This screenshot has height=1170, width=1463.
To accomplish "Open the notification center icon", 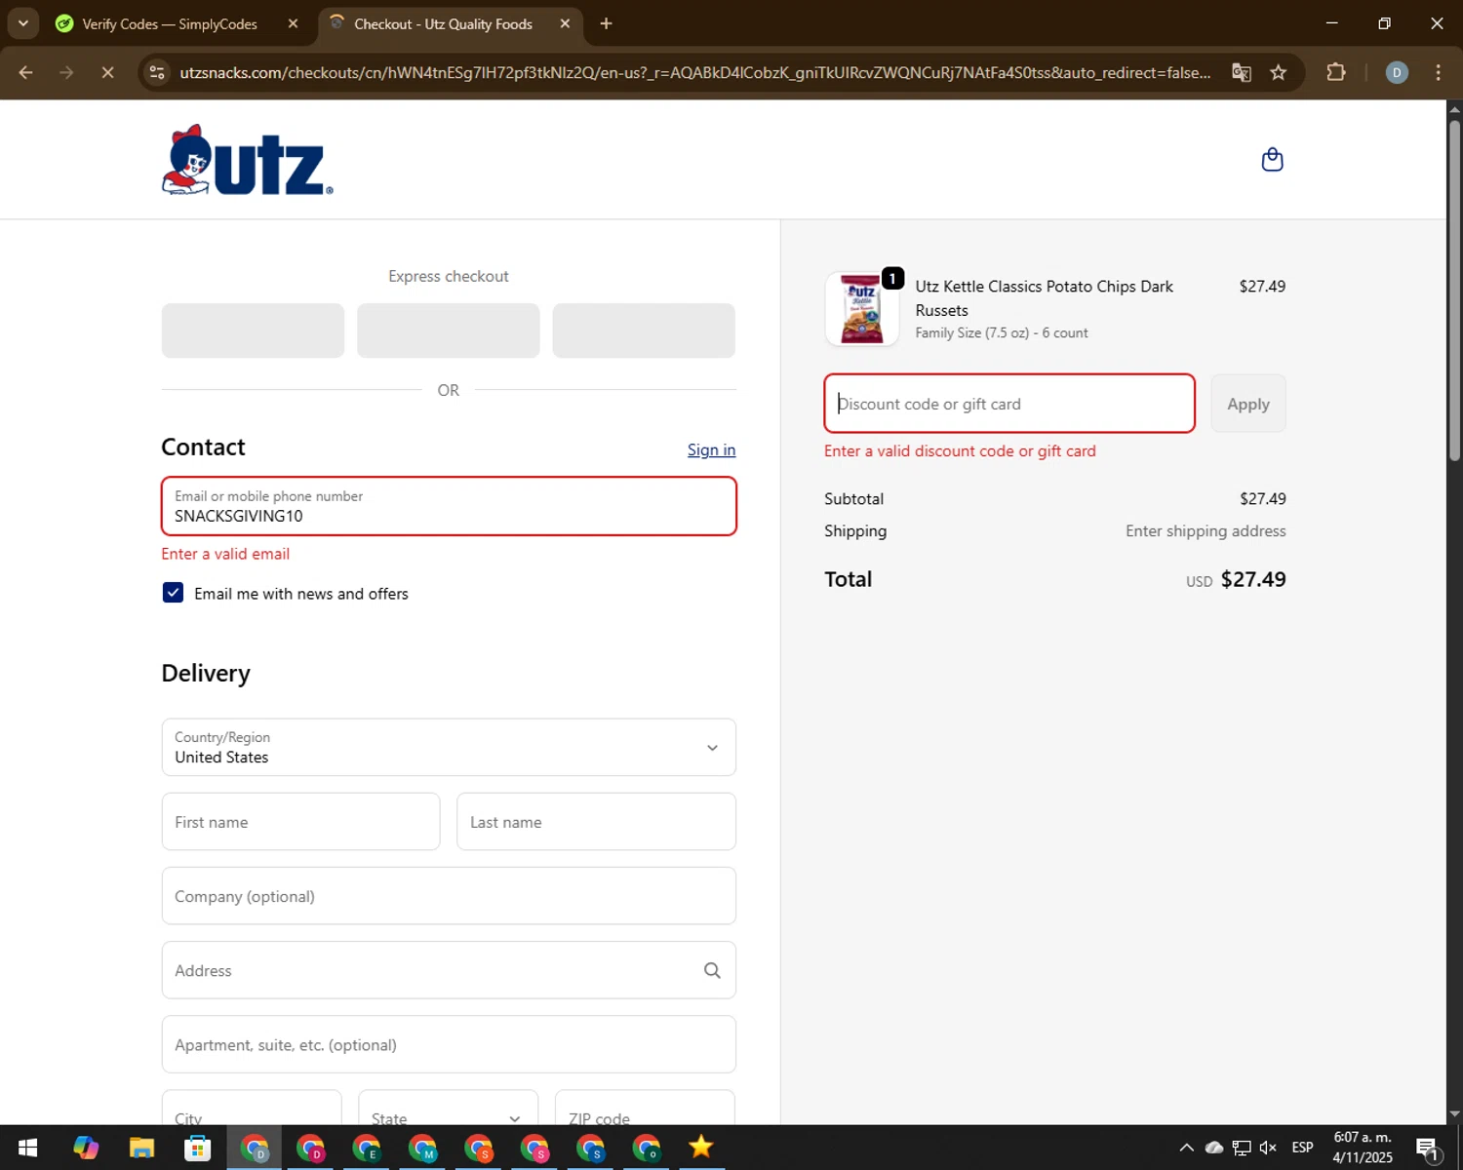I will coord(1428,1149).
